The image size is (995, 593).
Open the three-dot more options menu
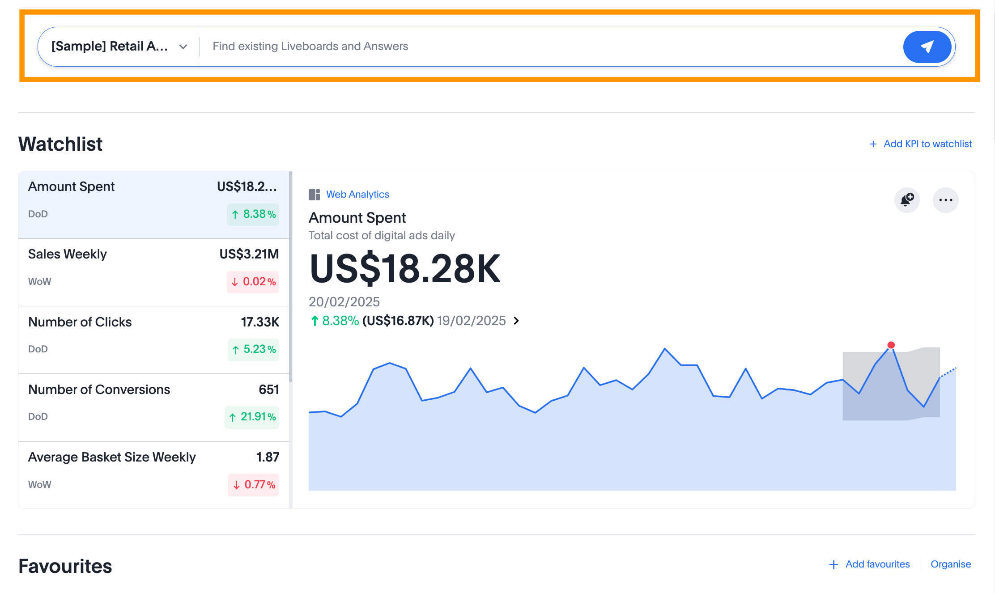[945, 200]
